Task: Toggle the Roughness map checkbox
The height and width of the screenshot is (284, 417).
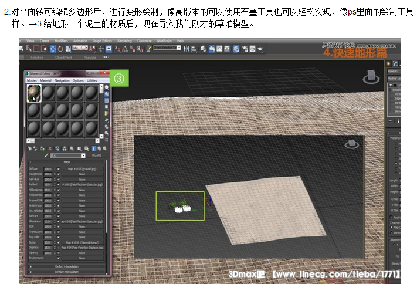Action: (58, 174)
